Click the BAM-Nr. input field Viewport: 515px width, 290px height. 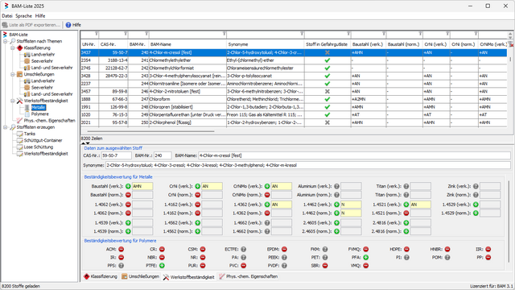163,155
